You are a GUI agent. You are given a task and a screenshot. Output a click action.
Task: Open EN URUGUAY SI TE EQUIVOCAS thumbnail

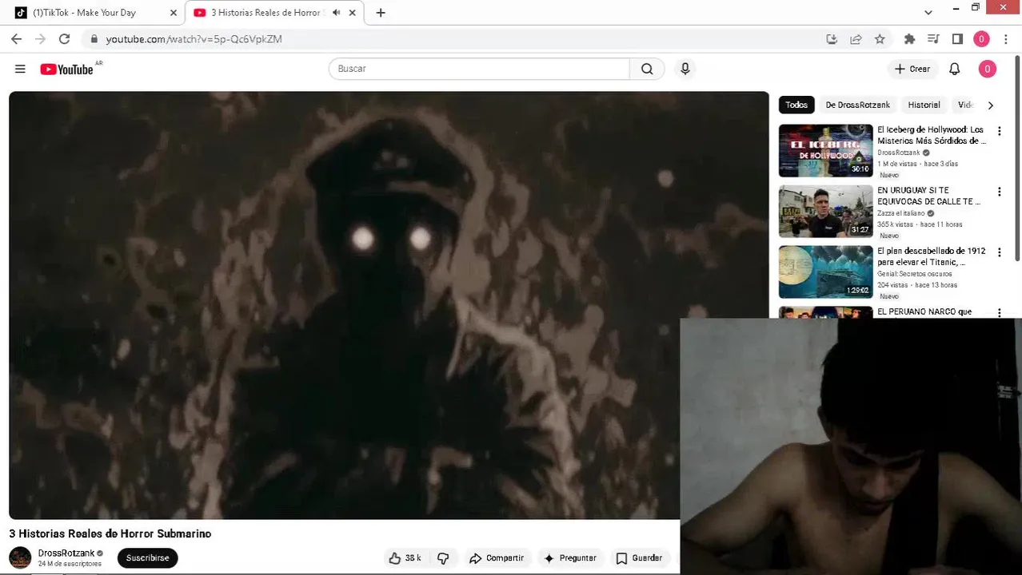pyautogui.click(x=826, y=211)
